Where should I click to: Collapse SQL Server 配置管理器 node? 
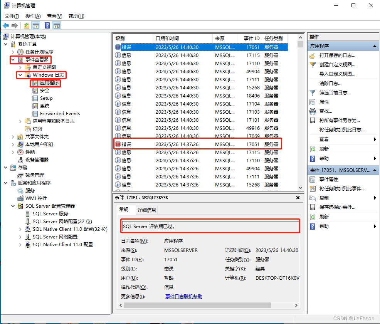13,206
